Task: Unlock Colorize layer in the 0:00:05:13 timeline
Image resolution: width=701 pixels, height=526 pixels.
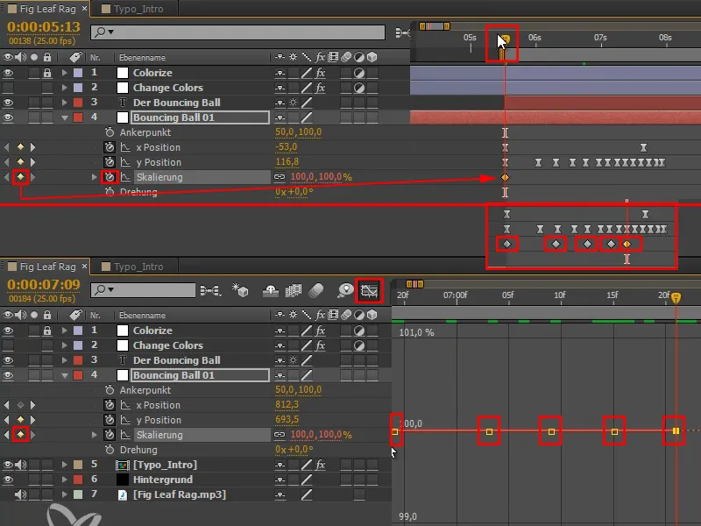Action: coord(47,73)
